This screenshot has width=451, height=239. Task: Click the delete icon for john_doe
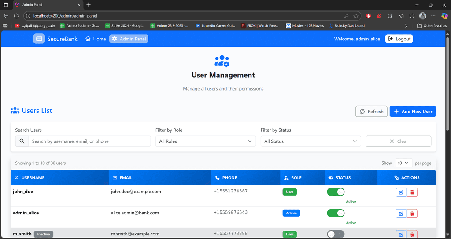412,192
